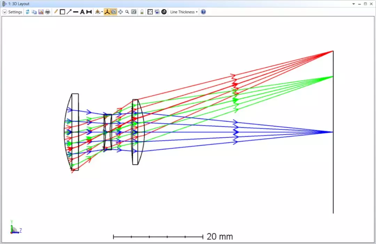Open Help with the blue question mark
Viewport: 376px width, 244px height.
pos(203,12)
